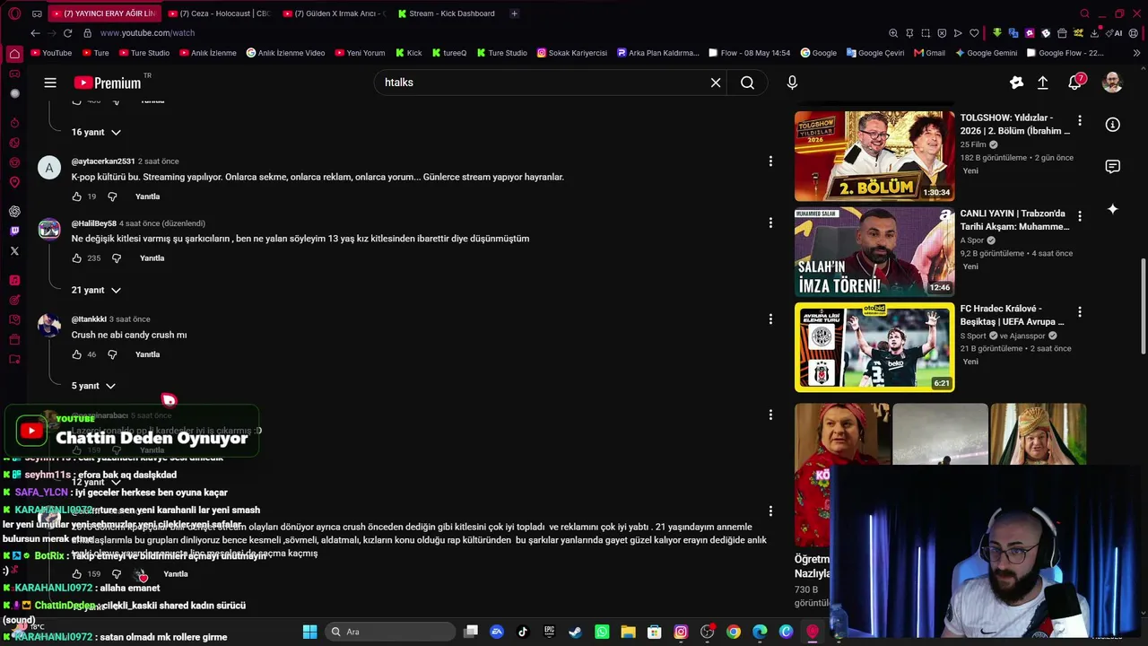Reply to @HalilBey58 with Yanıtla
1148x646 pixels.
coord(152,258)
